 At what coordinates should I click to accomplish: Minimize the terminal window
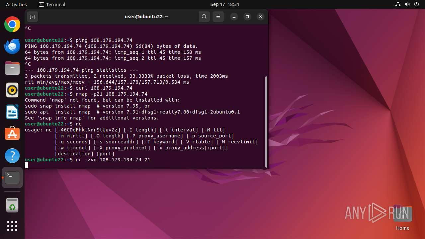click(234, 17)
